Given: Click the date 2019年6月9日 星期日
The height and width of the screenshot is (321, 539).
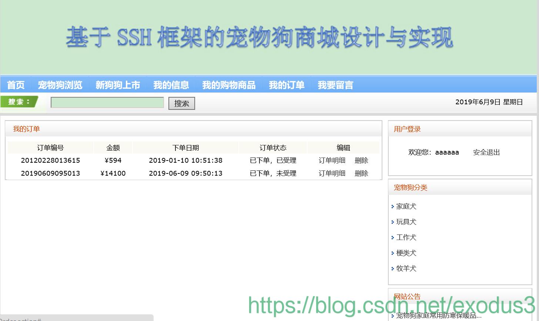Looking at the screenshot, I should pos(489,102).
